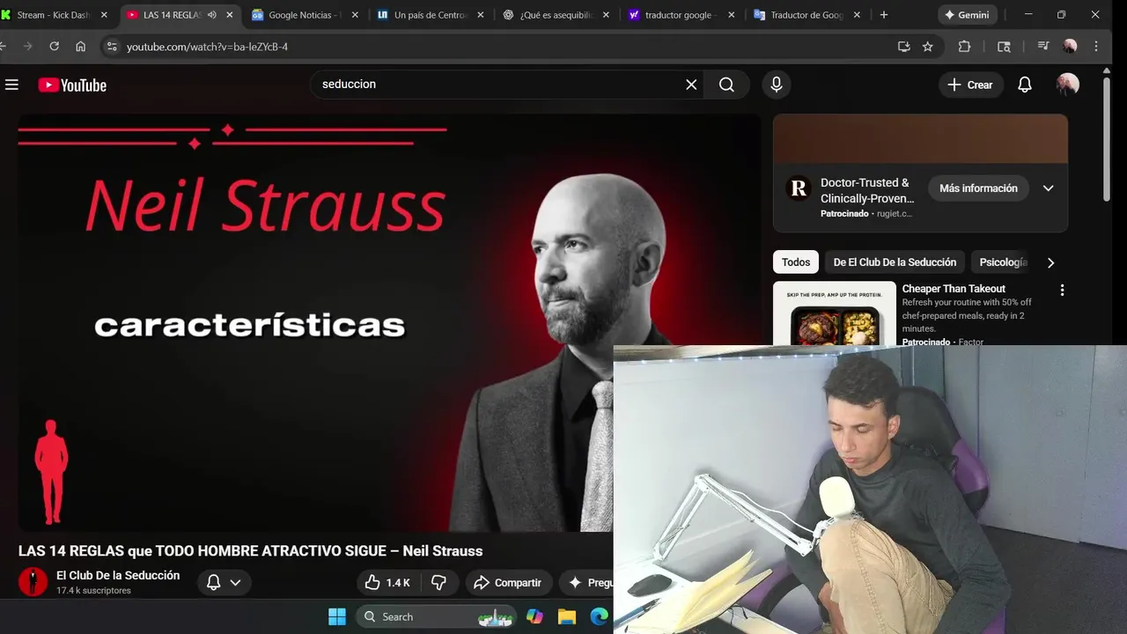Screen dimensions: 1127x634
Task: Click the 17.4 k suscriptores text
Action: click(x=93, y=591)
